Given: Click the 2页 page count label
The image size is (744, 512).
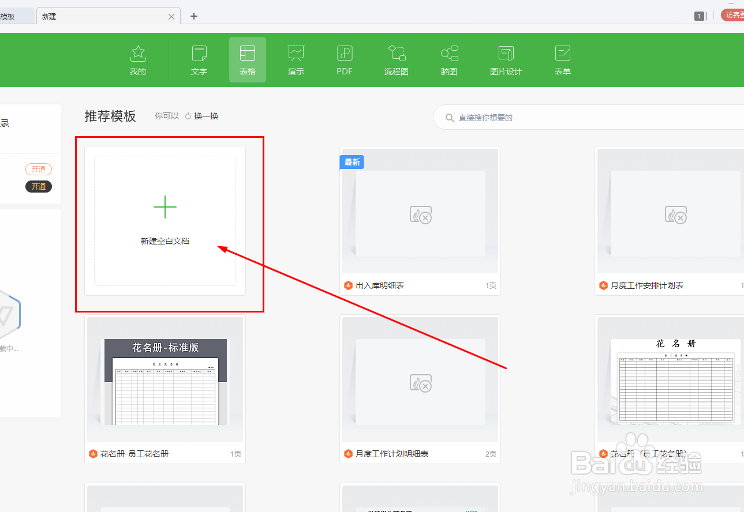Looking at the screenshot, I should (491, 454).
